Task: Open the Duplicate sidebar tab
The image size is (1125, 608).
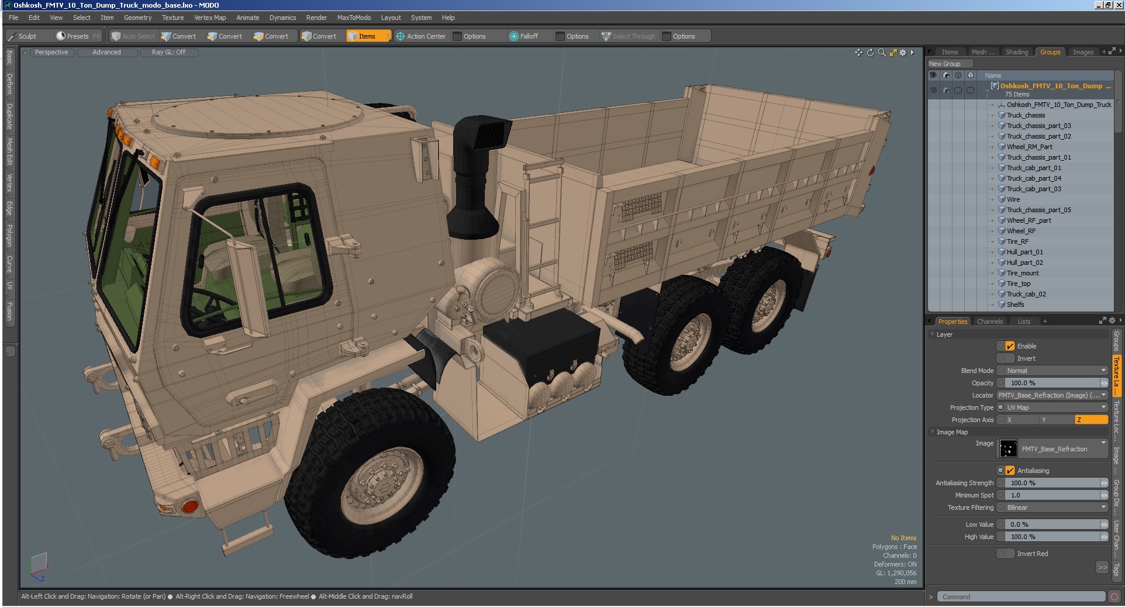Action: coord(9,117)
